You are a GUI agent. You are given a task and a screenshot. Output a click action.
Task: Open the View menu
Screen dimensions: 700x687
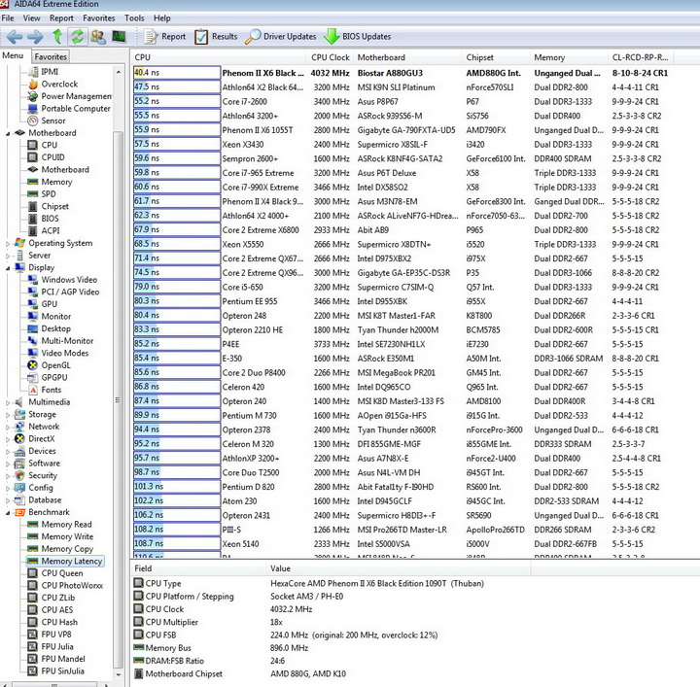pos(31,18)
